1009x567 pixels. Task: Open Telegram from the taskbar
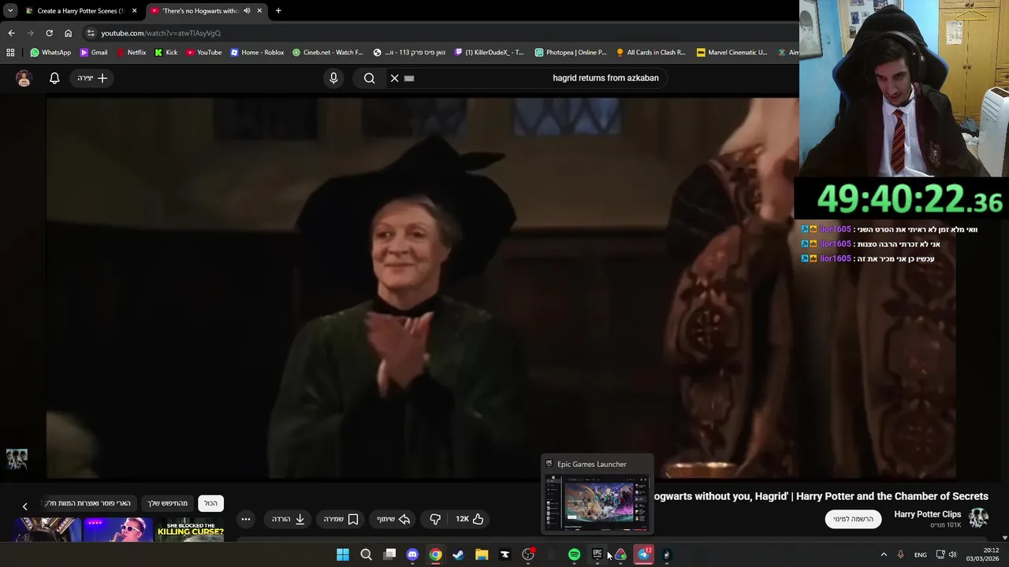click(x=643, y=554)
